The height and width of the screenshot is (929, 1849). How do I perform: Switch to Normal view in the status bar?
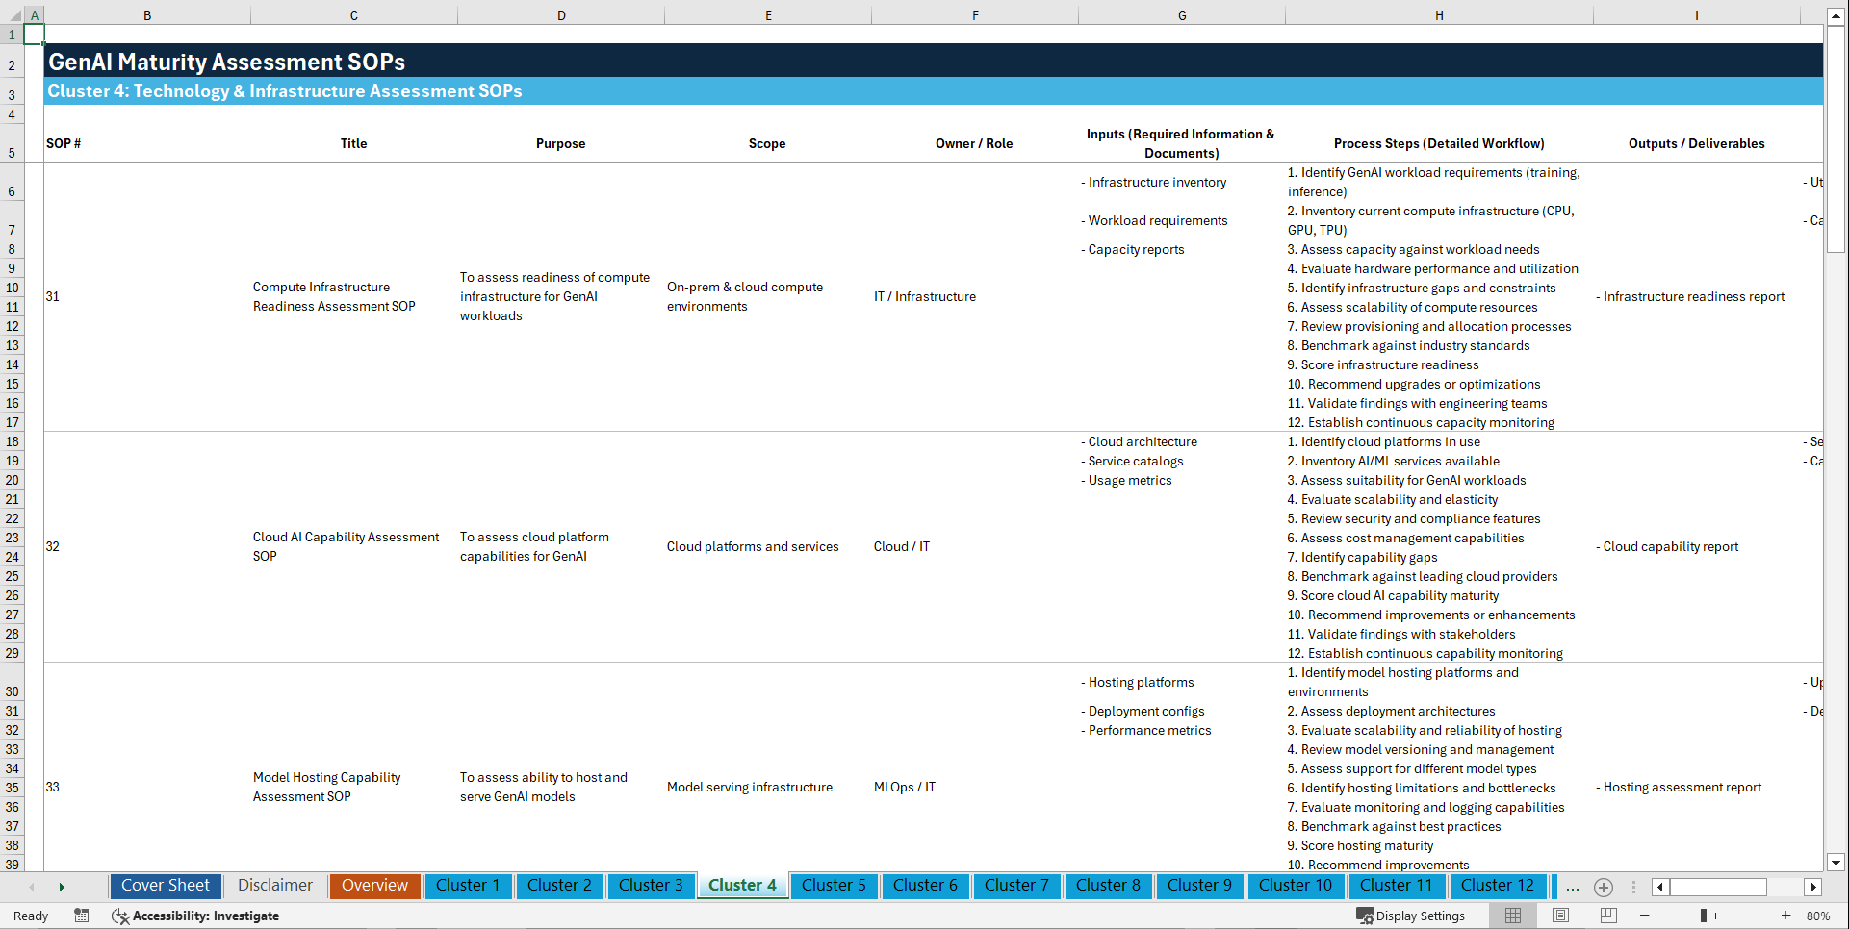1512,916
